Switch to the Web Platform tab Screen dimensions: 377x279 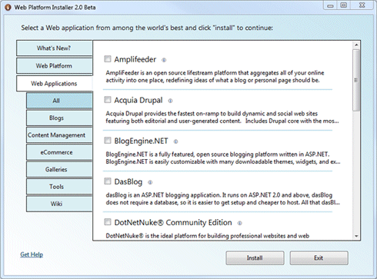(x=54, y=66)
